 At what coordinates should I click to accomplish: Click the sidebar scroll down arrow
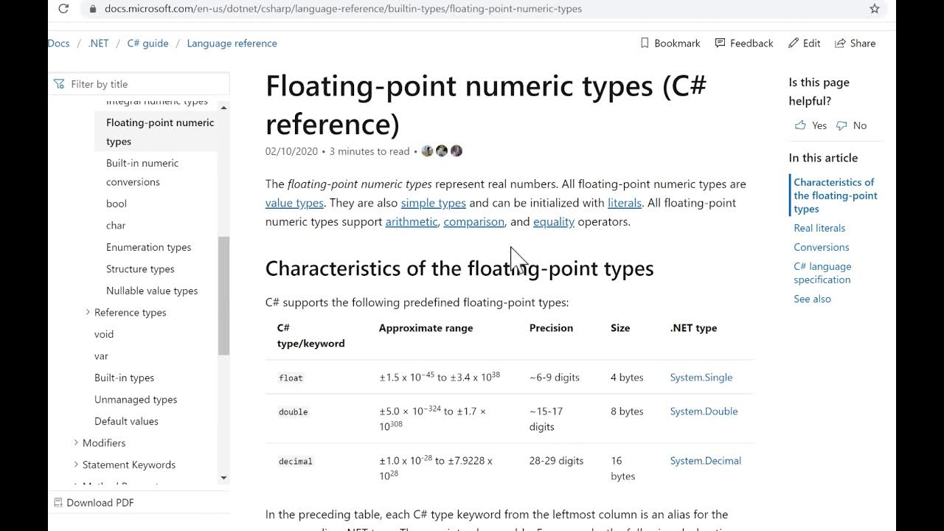(x=223, y=478)
